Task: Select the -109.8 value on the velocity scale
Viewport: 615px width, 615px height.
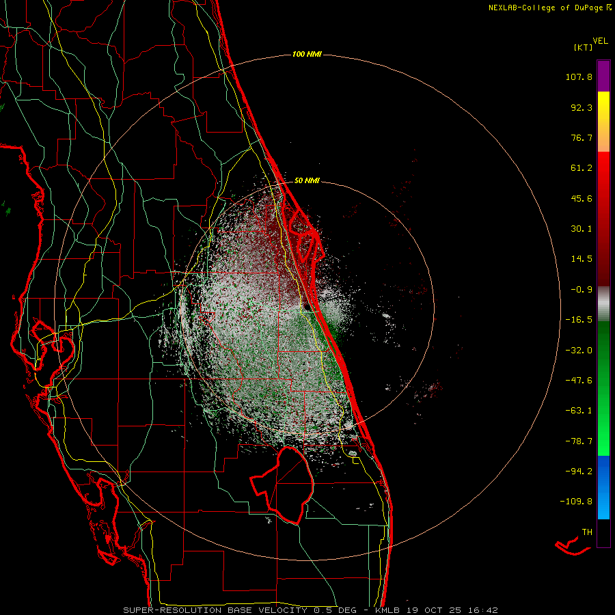Action: pos(576,502)
